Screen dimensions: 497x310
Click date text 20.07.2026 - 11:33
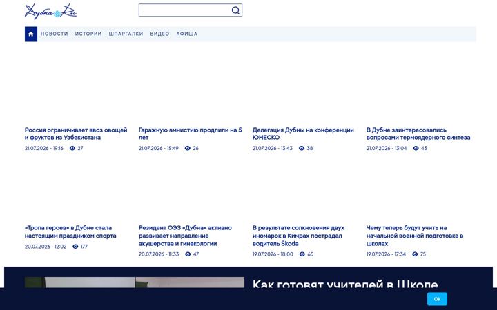(159, 254)
